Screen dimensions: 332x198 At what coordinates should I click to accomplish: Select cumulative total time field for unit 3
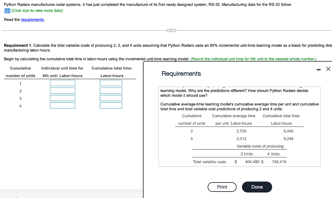click(111, 98)
